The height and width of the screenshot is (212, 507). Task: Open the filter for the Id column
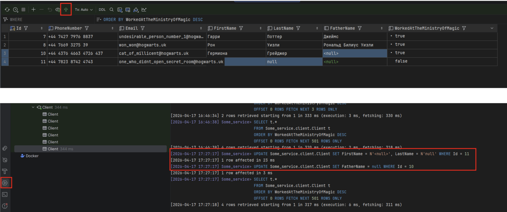[x=26, y=28]
